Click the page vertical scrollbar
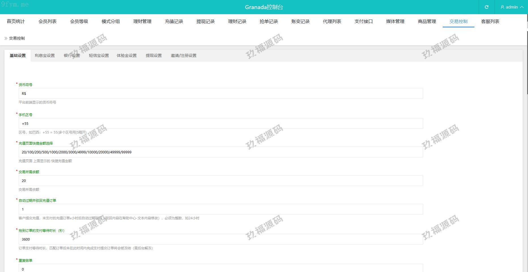Screen dimensions: 528x272 527,57
